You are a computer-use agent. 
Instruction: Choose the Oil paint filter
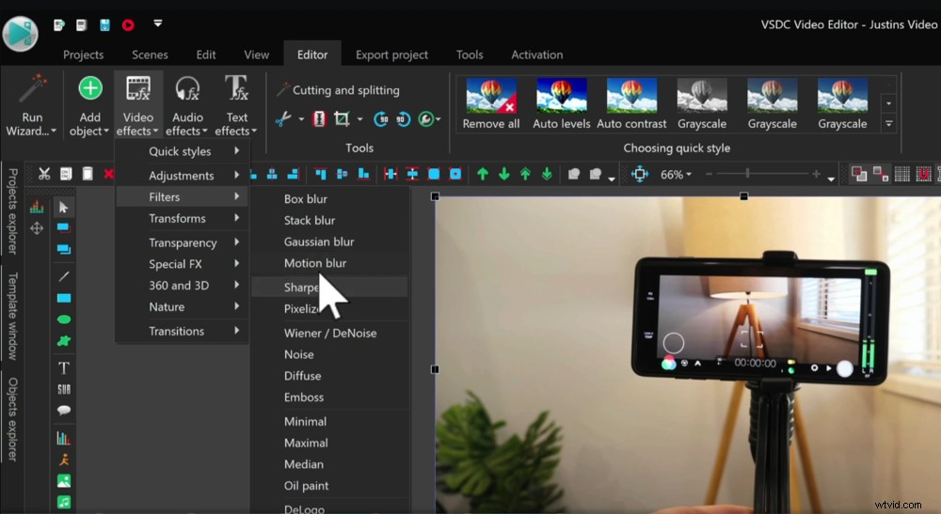tap(329, 486)
